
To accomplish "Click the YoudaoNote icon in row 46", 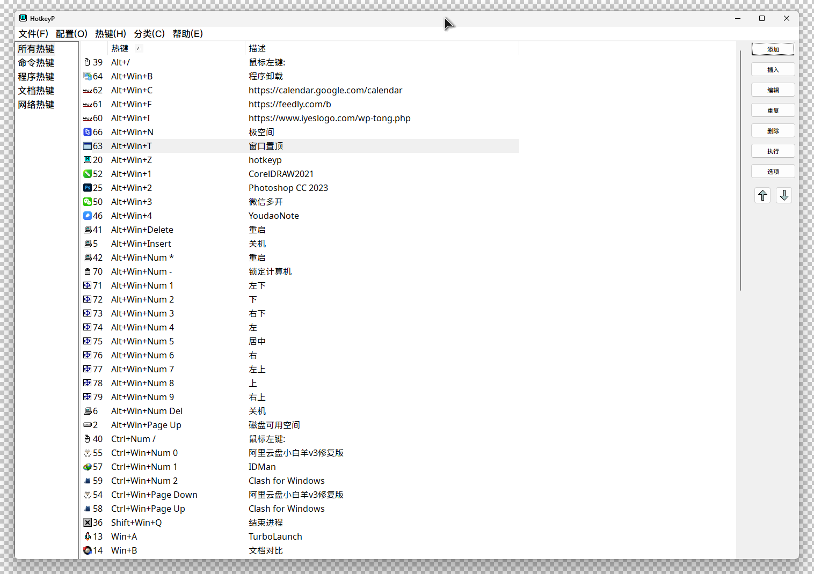I will coord(88,216).
